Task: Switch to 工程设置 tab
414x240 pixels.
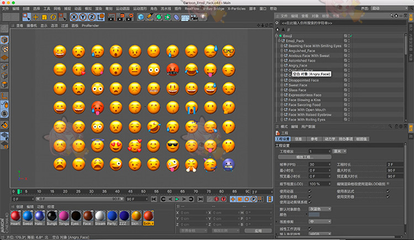Action: coord(283,139)
